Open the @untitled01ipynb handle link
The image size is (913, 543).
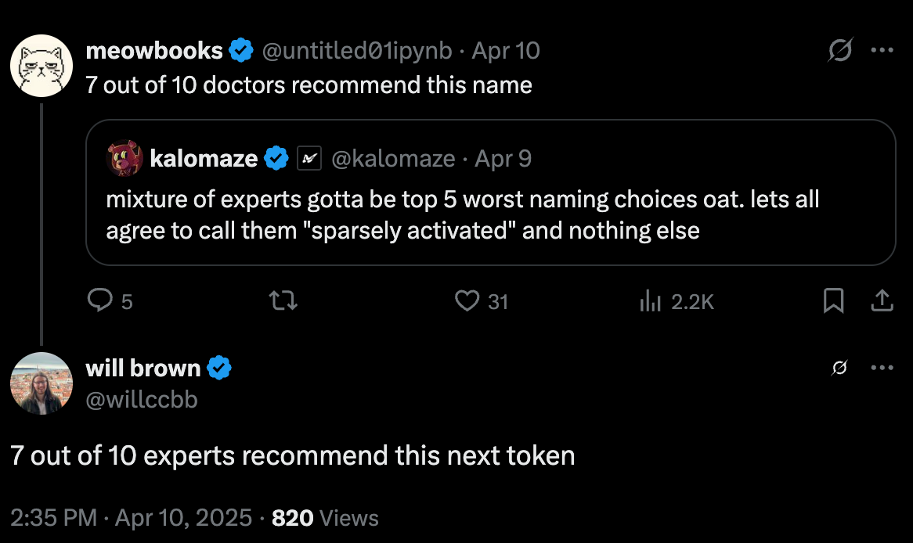pyautogui.click(x=357, y=51)
